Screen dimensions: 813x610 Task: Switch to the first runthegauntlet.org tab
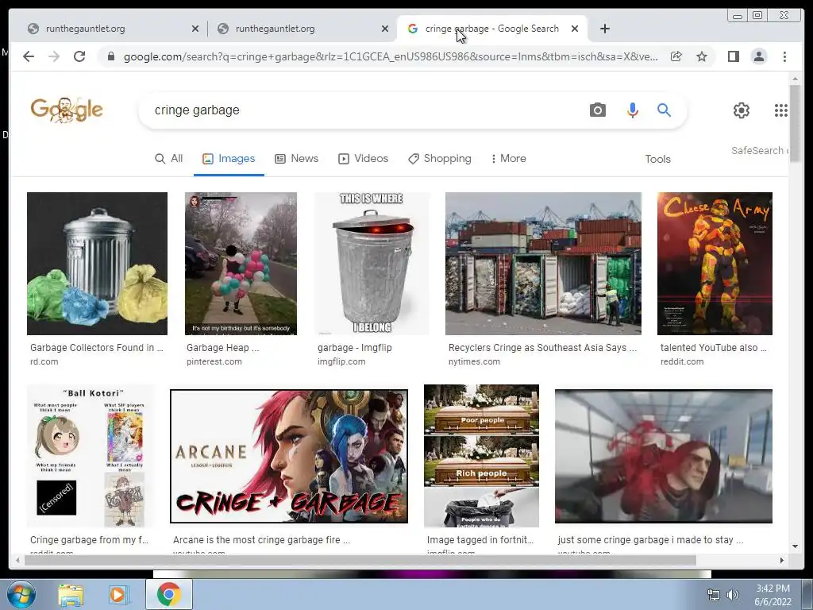pyautogui.click(x=109, y=29)
